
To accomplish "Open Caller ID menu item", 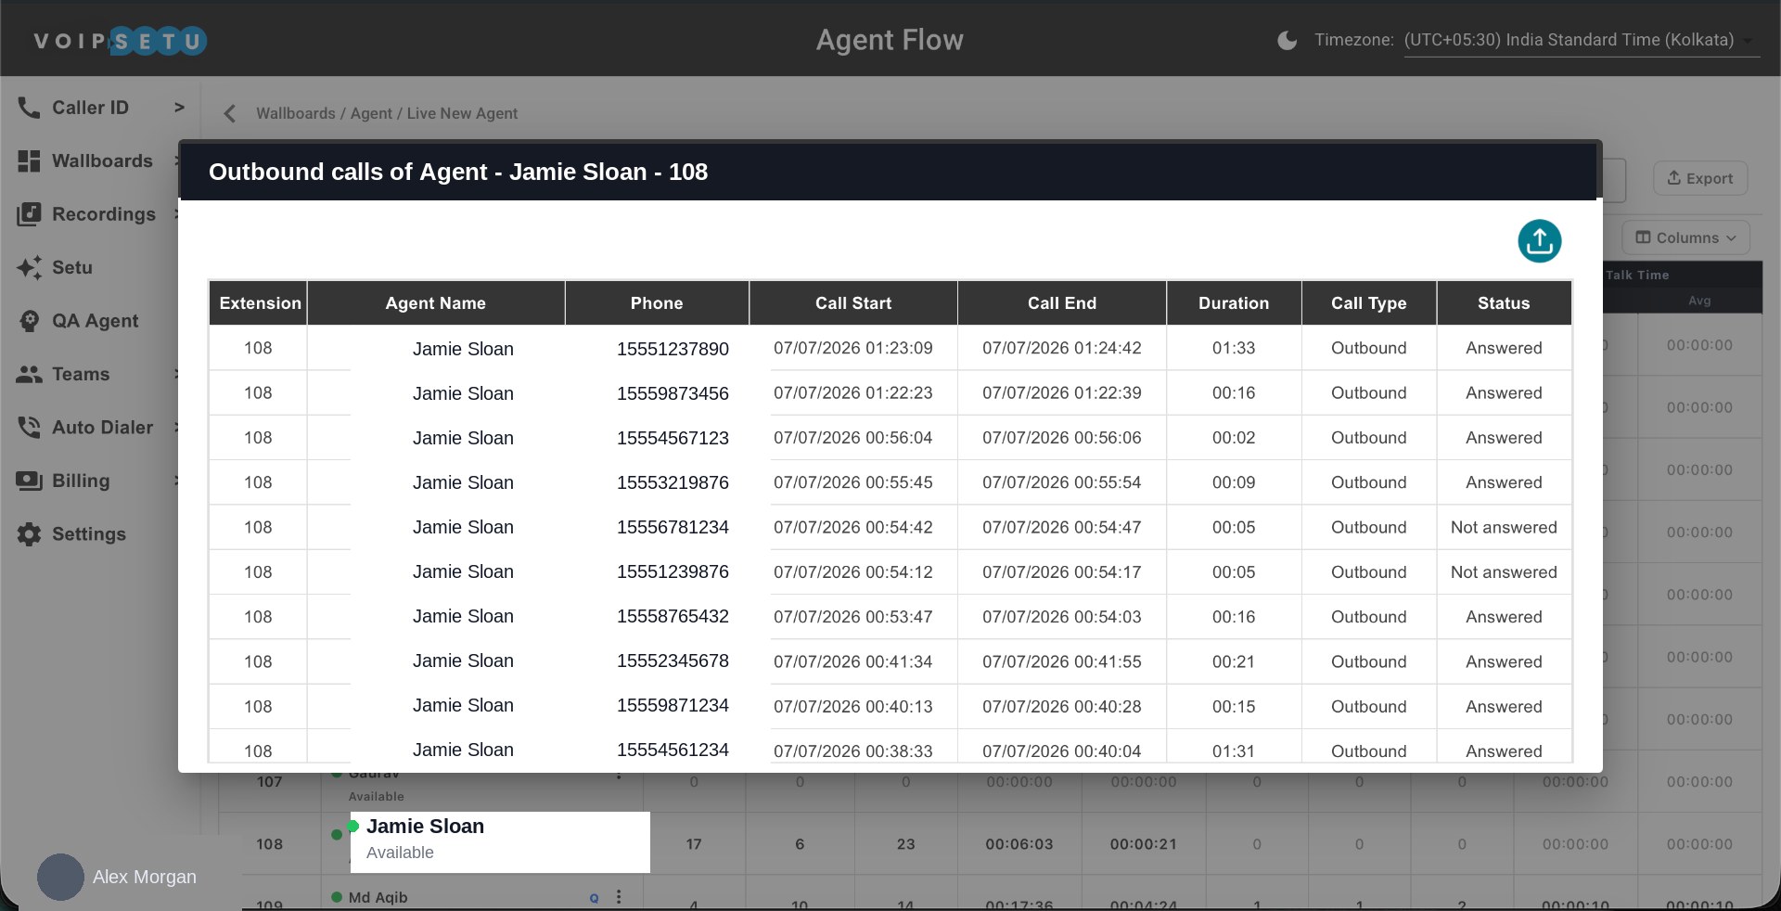I will click(90, 108).
